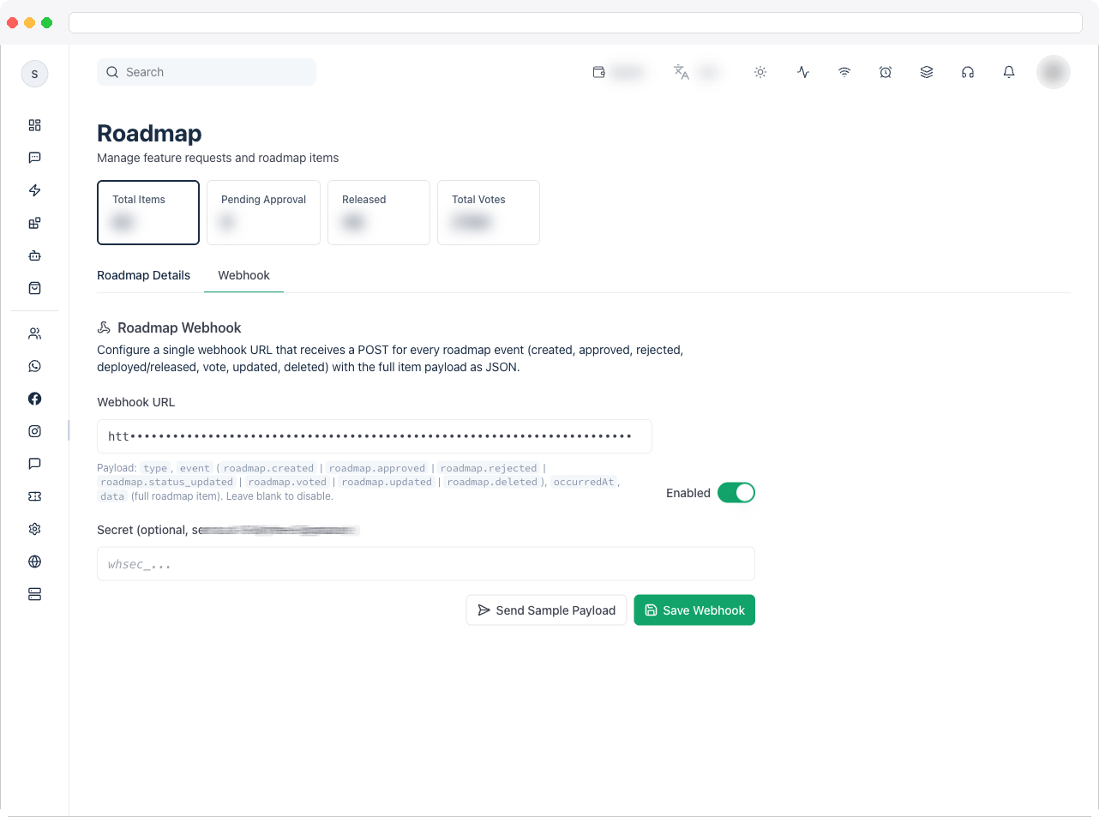
Task: Click the headphones support icon
Action: click(968, 72)
